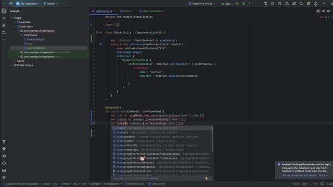This screenshot has height=187, width=333.
Task: Open the More dropdown in notification
Action: (323, 176)
